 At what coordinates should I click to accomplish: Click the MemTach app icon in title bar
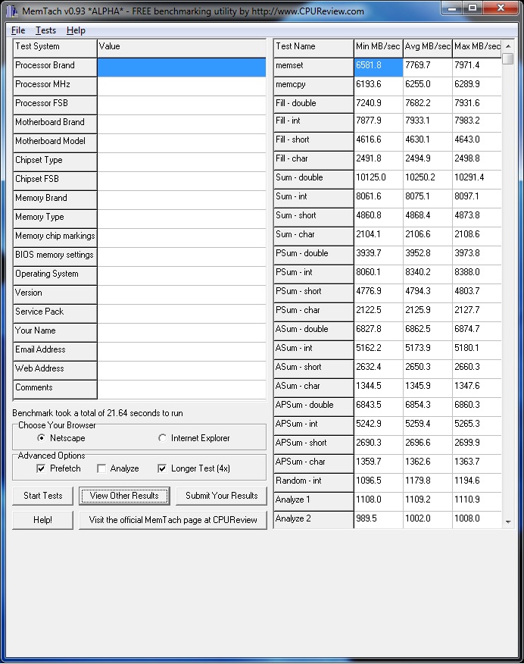point(12,10)
